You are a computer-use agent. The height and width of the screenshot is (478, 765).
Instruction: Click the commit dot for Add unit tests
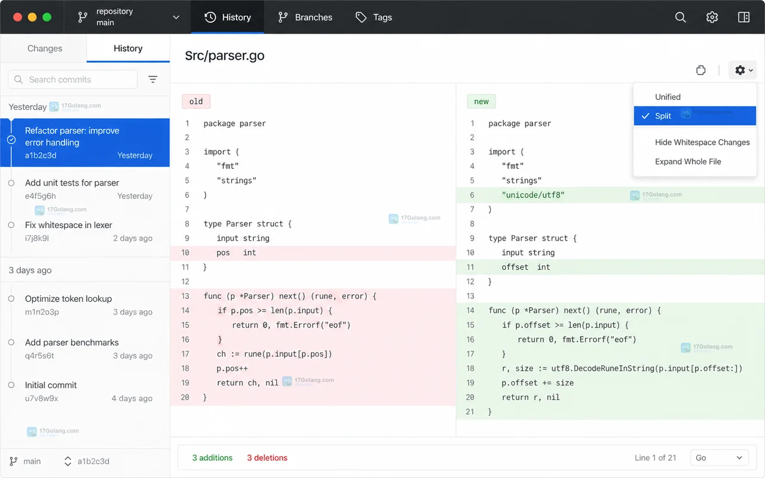pos(11,183)
